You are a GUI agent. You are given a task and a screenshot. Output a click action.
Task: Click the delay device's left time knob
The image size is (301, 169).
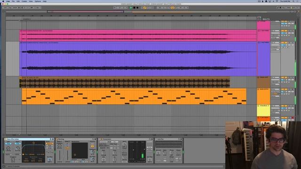8,148
